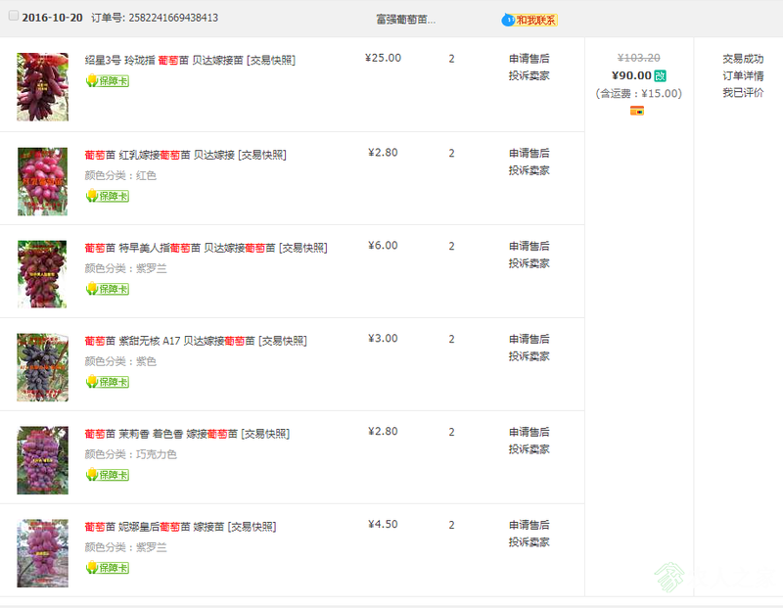Open product link 绍星3号 玲珑指 葡萄苗
783x608 pixels.
190,60
